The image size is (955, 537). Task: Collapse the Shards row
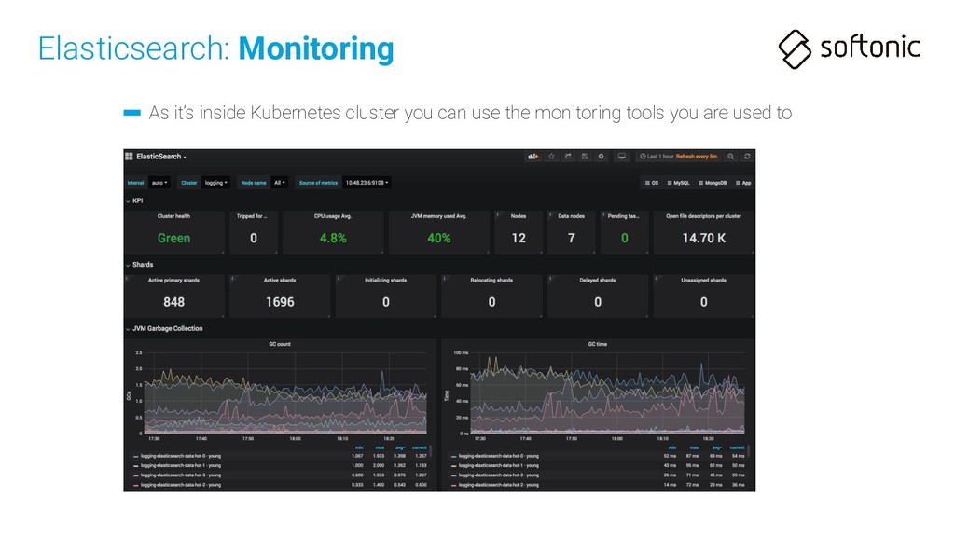tap(140, 265)
